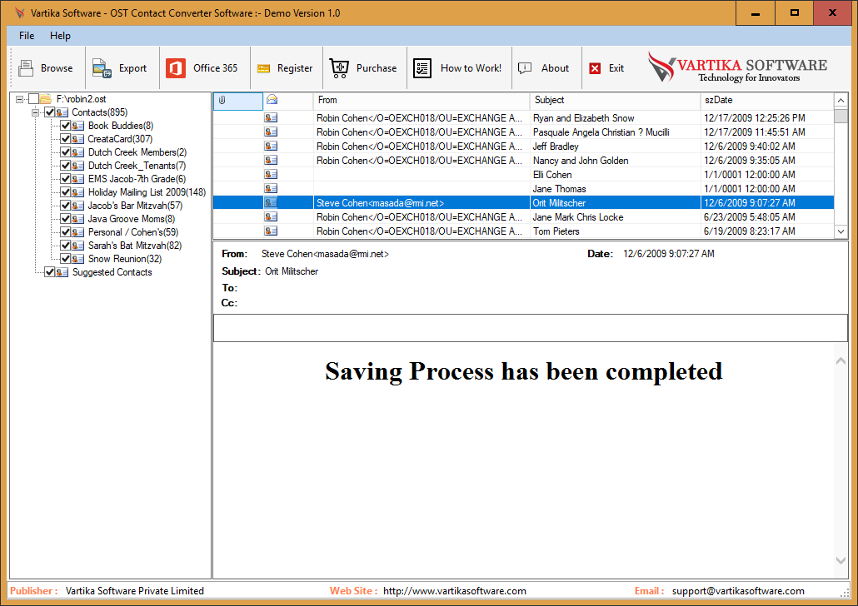Select the Nancy and John Golden row
Screen dimensions: 858x606
click(x=523, y=161)
